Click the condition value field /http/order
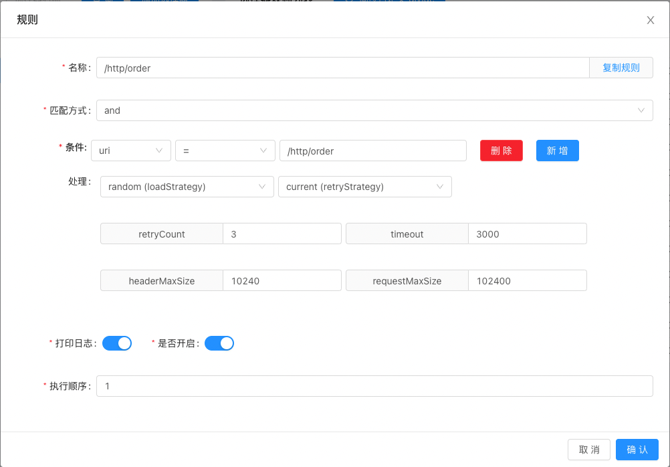 372,151
